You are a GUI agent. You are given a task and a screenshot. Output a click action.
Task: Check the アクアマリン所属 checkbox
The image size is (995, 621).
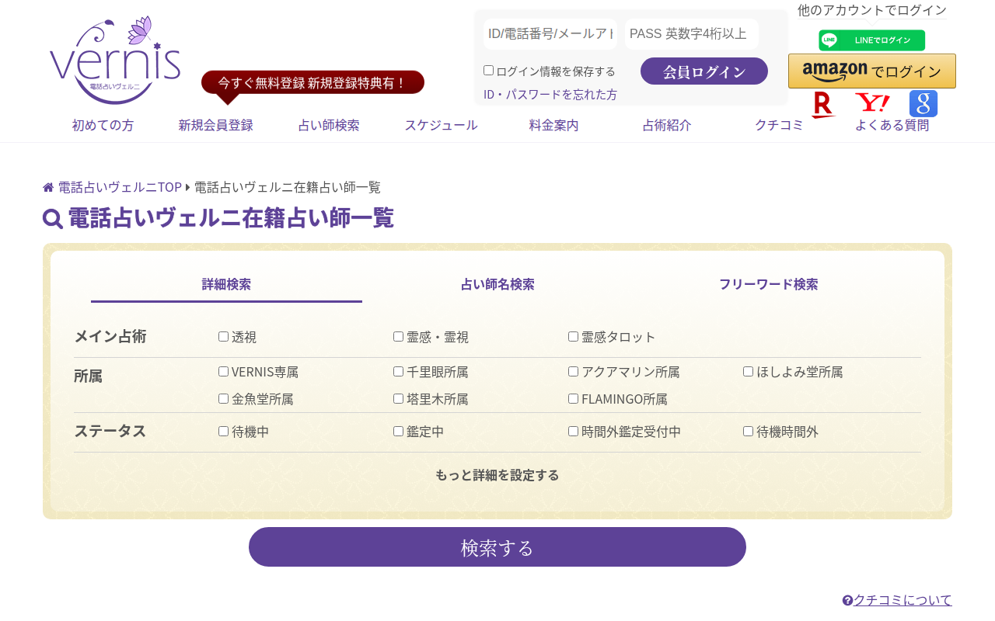coord(573,371)
